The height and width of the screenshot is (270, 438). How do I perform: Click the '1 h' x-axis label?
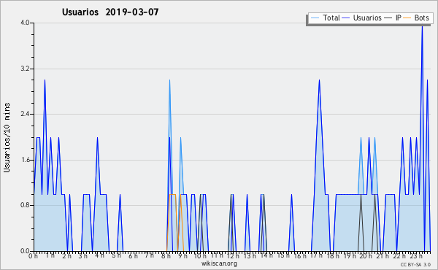[x=50, y=255]
